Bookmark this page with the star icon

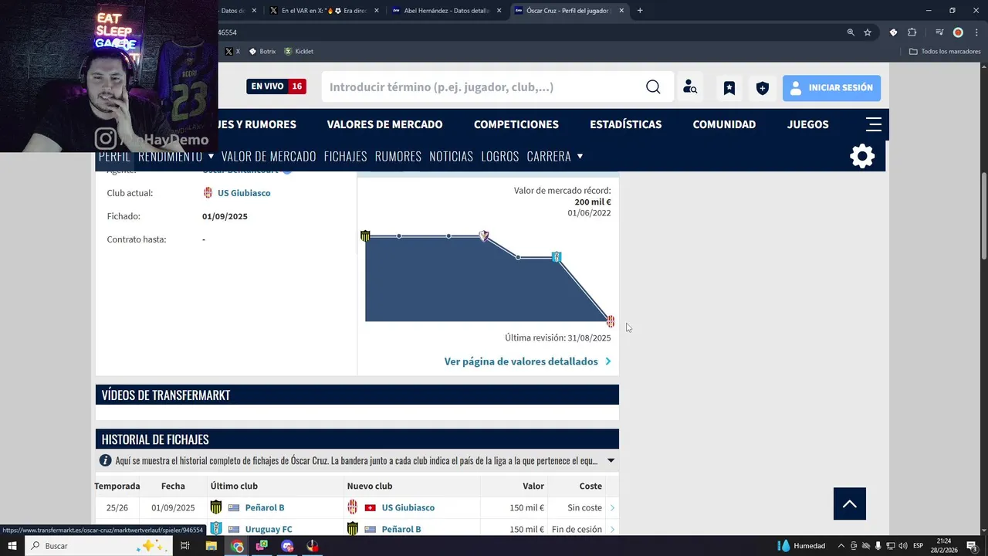tap(868, 32)
